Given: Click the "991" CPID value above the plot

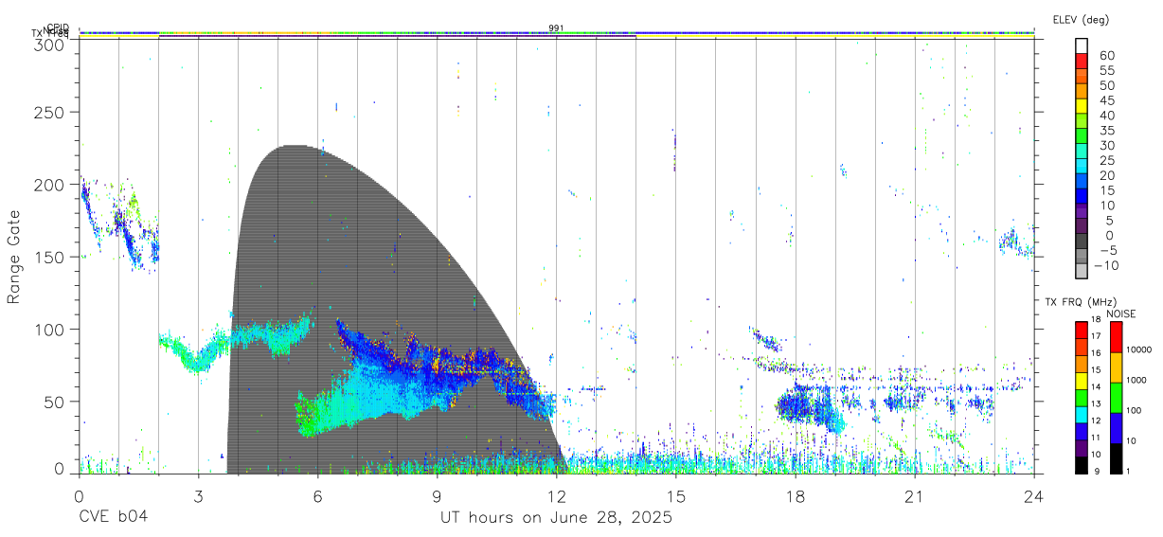Looking at the screenshot, I should (557, 27).
